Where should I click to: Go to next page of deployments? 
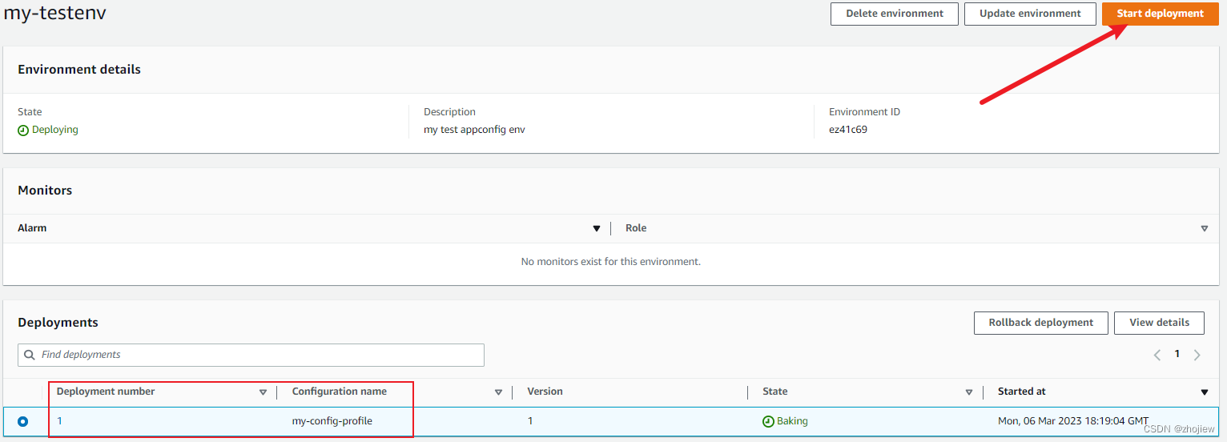(1197, 355)
